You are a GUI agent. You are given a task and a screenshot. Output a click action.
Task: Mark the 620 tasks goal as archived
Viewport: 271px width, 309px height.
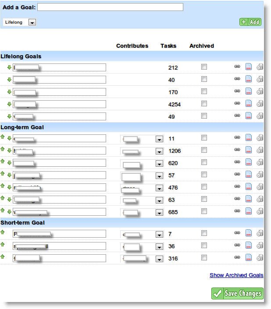(204, 162)
